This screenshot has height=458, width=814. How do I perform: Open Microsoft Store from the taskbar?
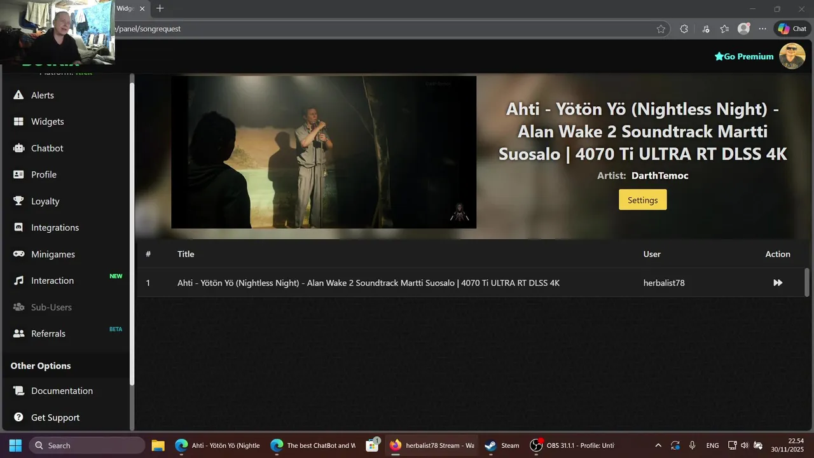[373, 445]
